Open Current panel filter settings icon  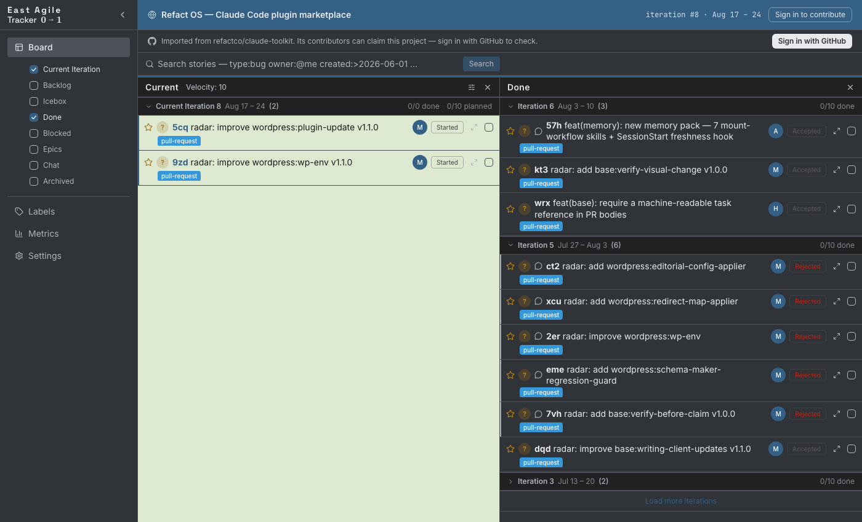pos(472,87)
